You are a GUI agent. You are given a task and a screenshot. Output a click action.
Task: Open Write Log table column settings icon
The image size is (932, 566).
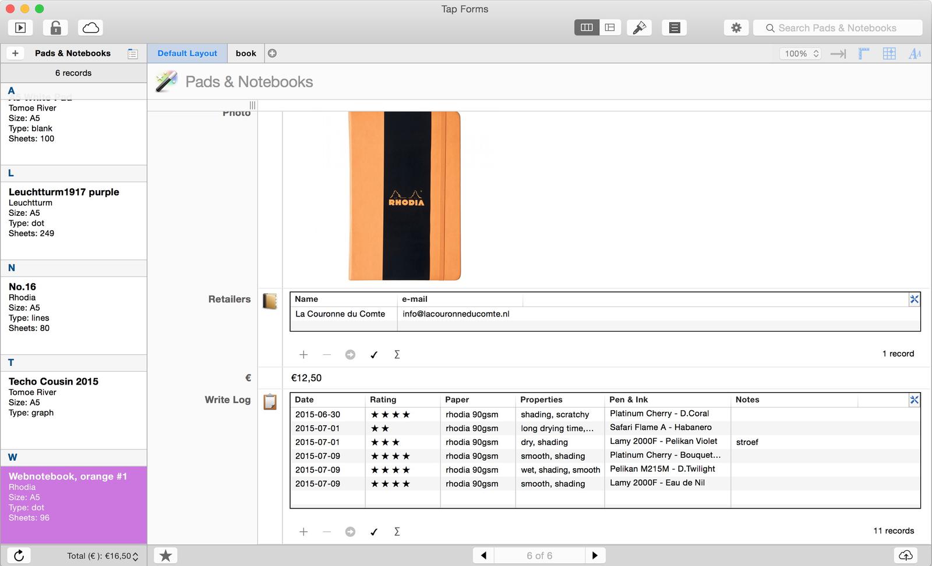tap(914, 400)
